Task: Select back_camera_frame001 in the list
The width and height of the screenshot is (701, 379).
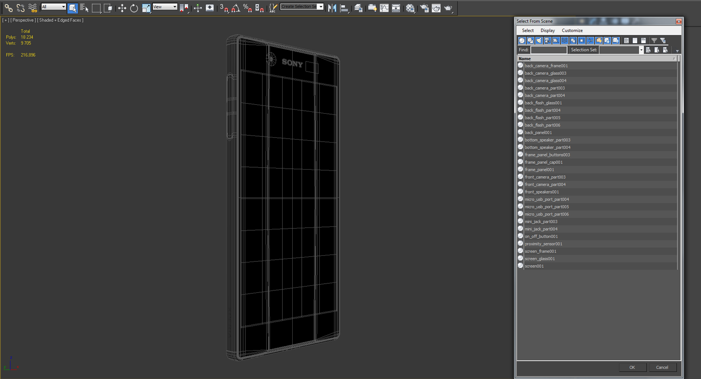Action: pyautogui.click(x=597, y=66)
